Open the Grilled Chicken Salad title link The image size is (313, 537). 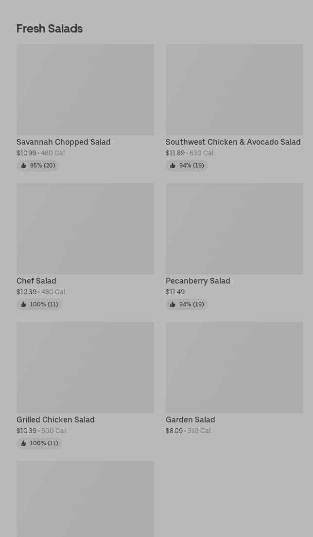point(55,420)
